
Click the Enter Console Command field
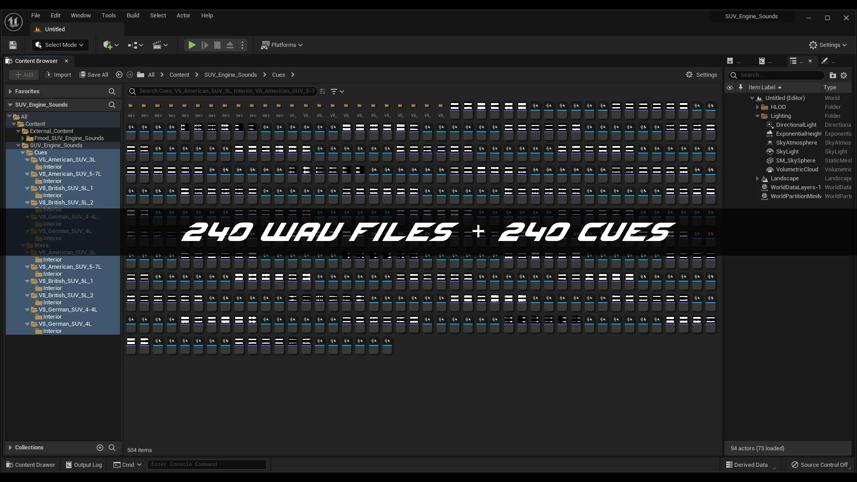[207, 465]
